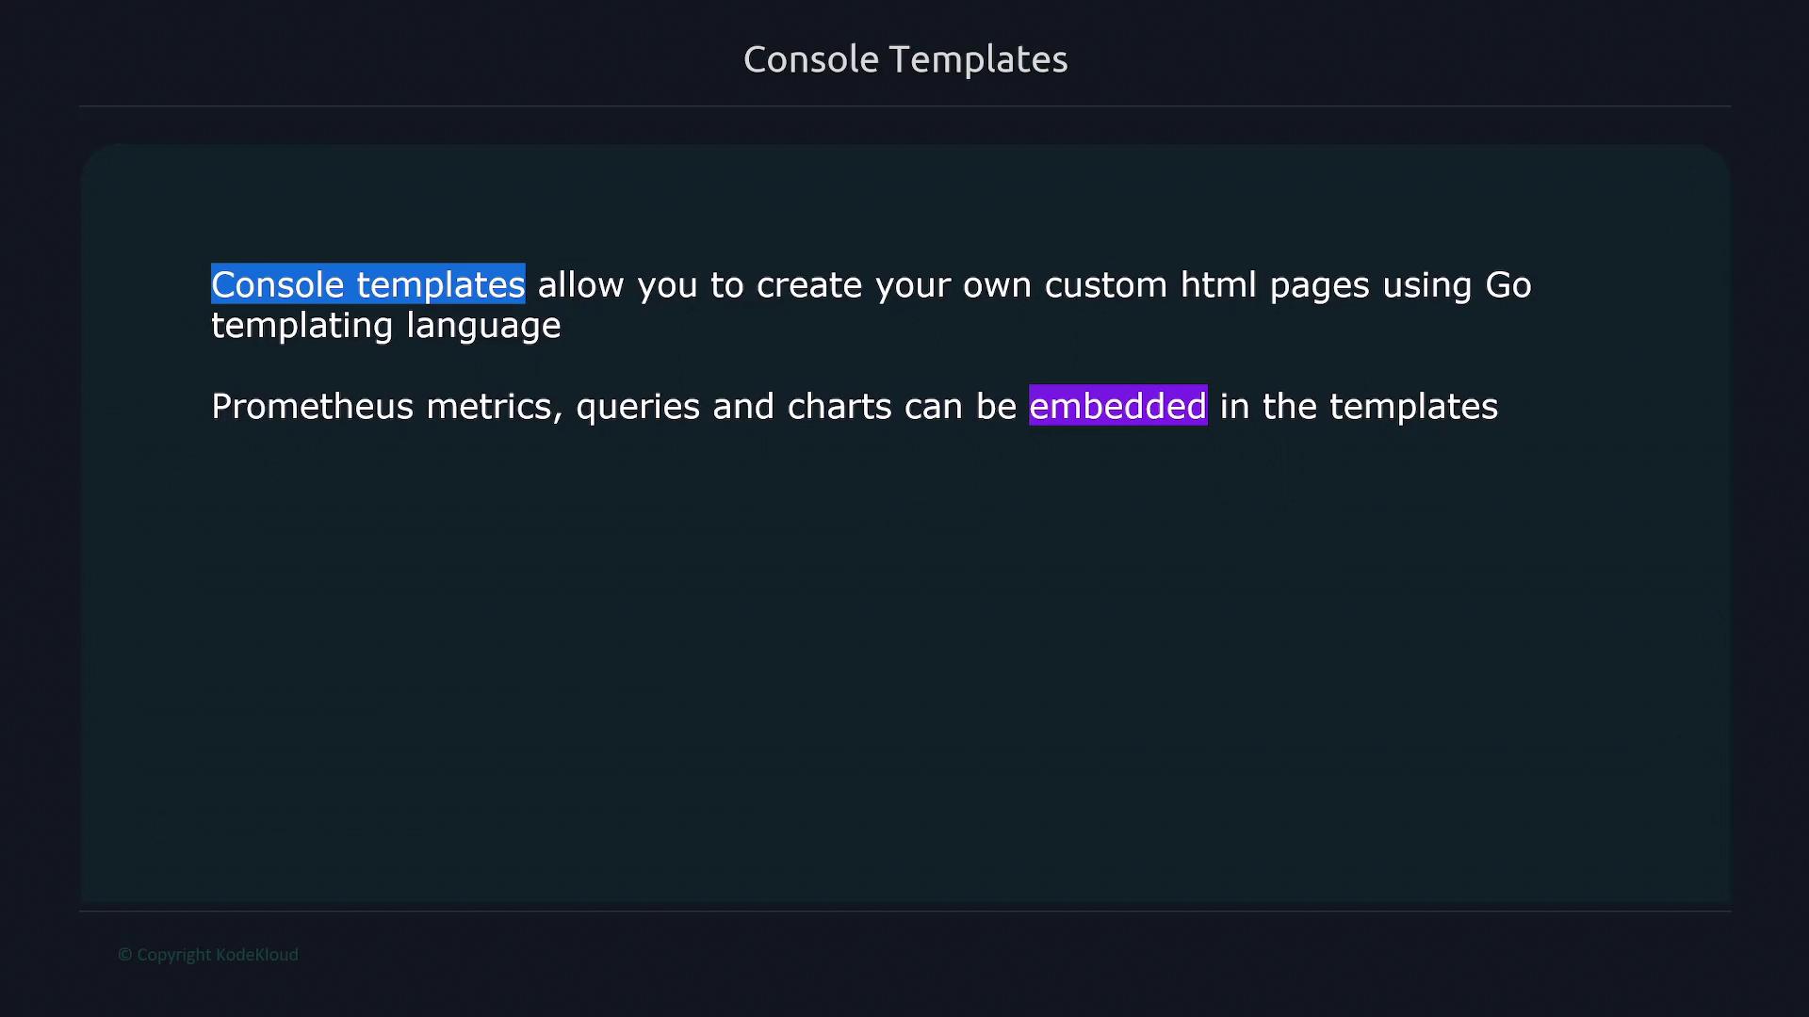Image resolution: width=1809 pixels, height=1017 pixels.
Task: Click the word "allow" after the blue highlight
Action: click(580, 284)
